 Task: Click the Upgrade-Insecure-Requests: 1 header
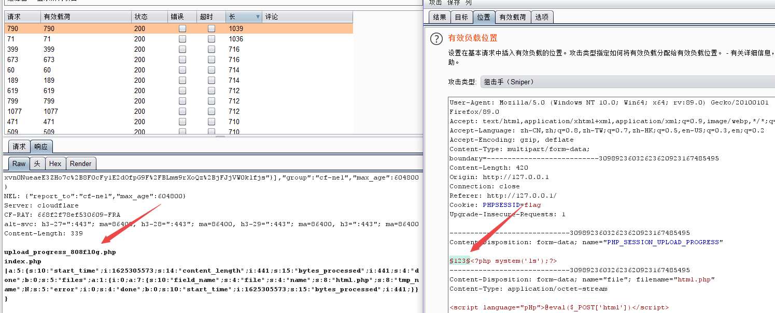(x=508, y=214)
